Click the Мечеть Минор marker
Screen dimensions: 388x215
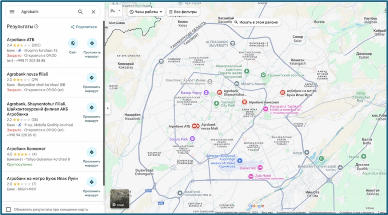tap(237, 84)
